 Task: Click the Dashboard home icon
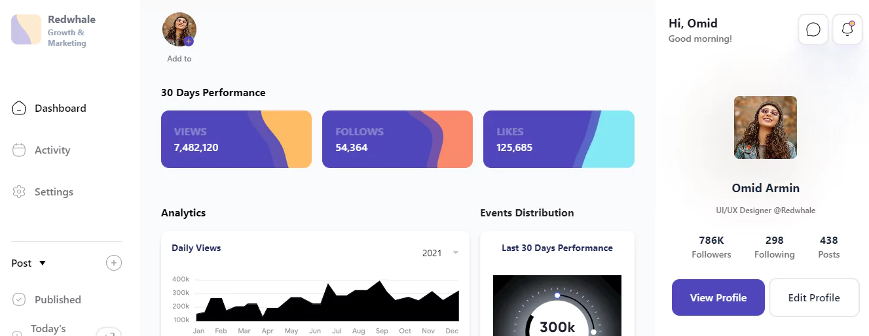pos(19,108)
